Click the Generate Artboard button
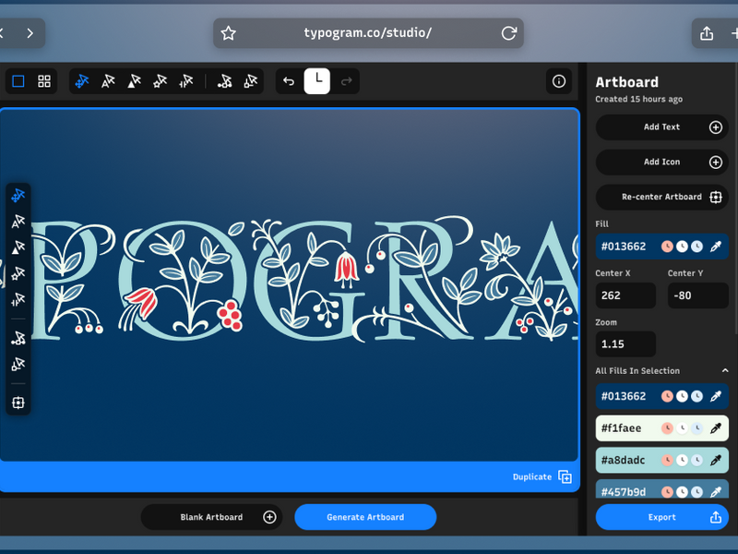 tap(365, 517)
